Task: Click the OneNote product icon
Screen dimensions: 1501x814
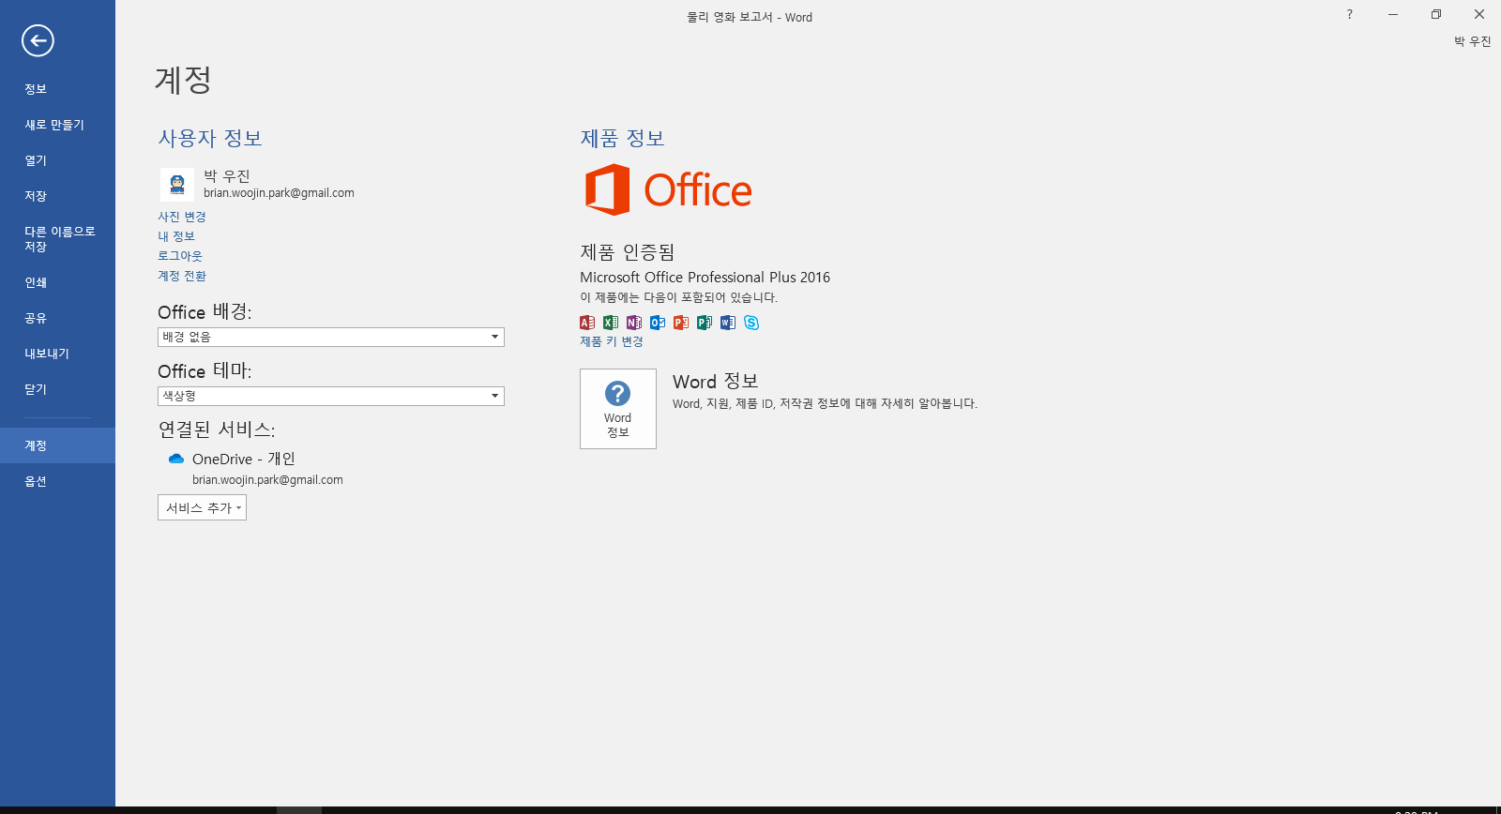Action: click(634, 323)
